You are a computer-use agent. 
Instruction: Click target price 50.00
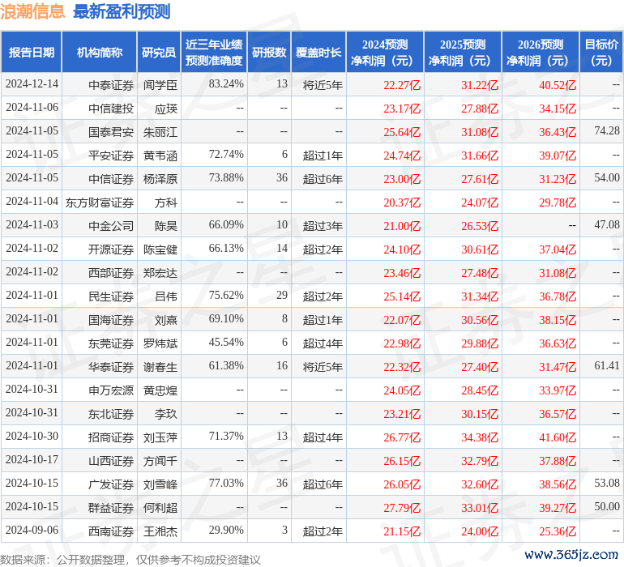[607, 506]
